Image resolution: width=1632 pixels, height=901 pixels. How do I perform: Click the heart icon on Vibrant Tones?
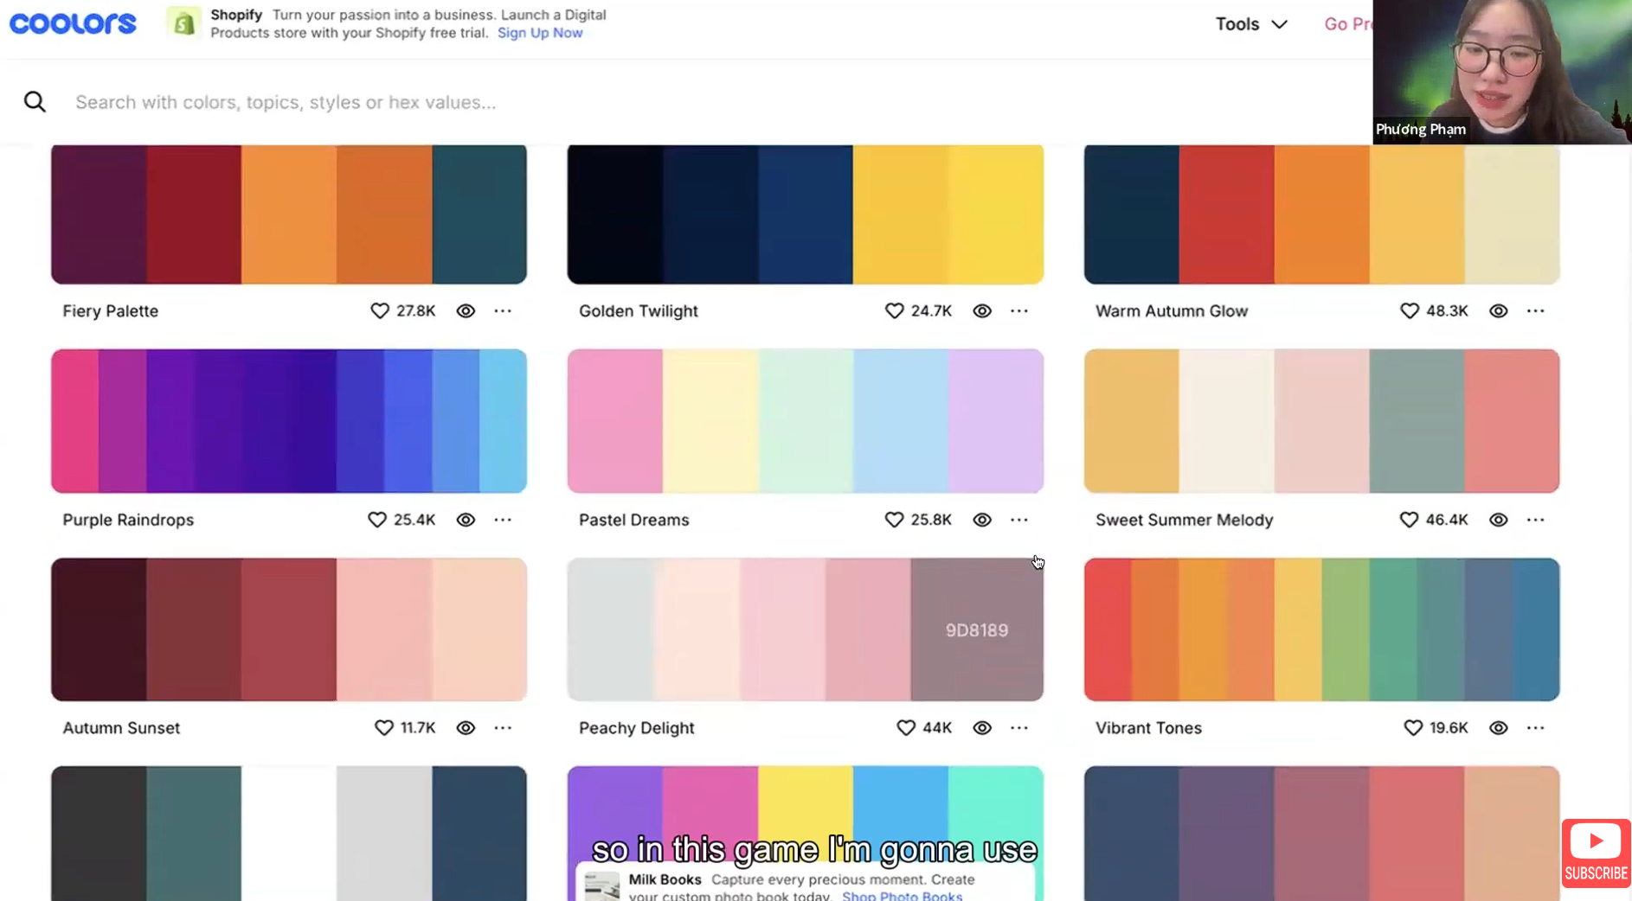pyautogui.click(x=1412, y=727)
